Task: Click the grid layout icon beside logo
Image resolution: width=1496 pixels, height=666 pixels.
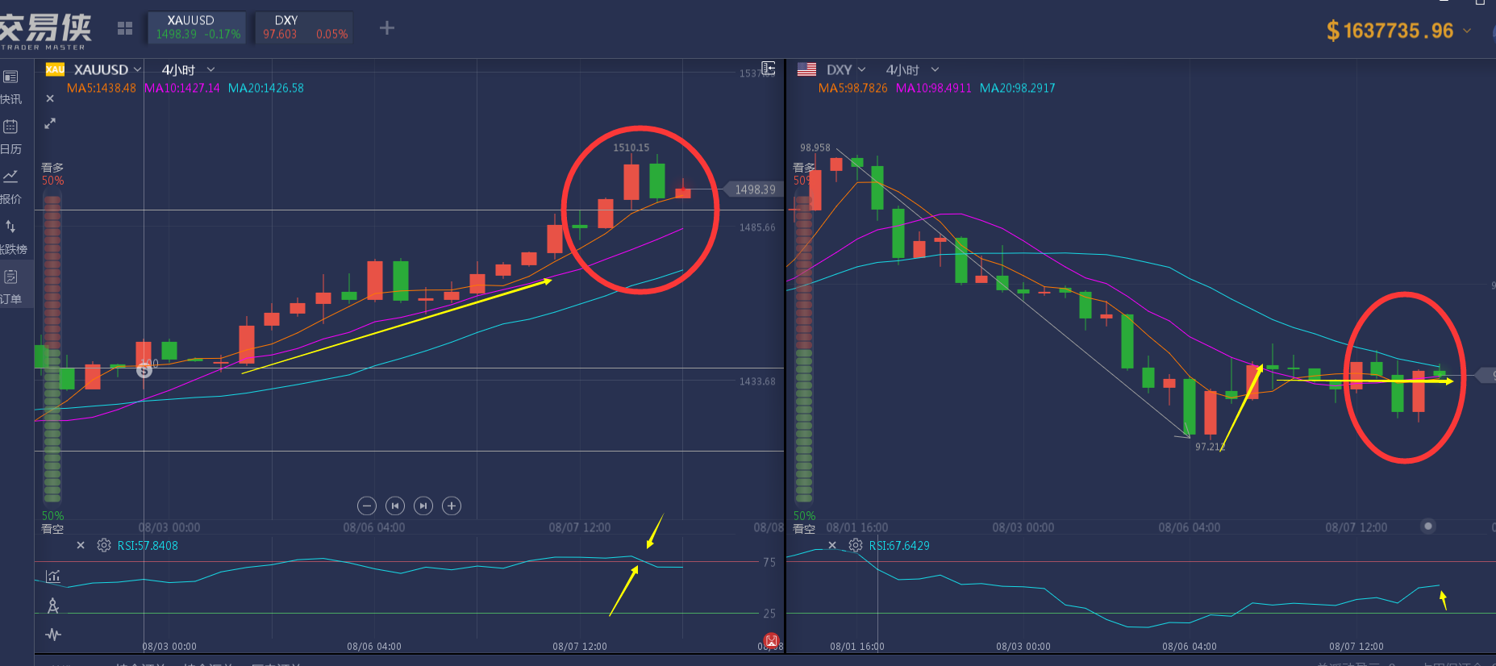Action: 125,29
